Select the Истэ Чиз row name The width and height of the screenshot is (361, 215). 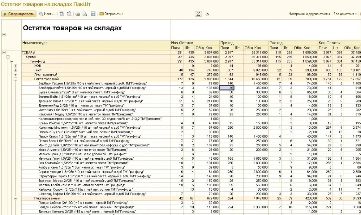pyautogui.click(x=87, y=110)
